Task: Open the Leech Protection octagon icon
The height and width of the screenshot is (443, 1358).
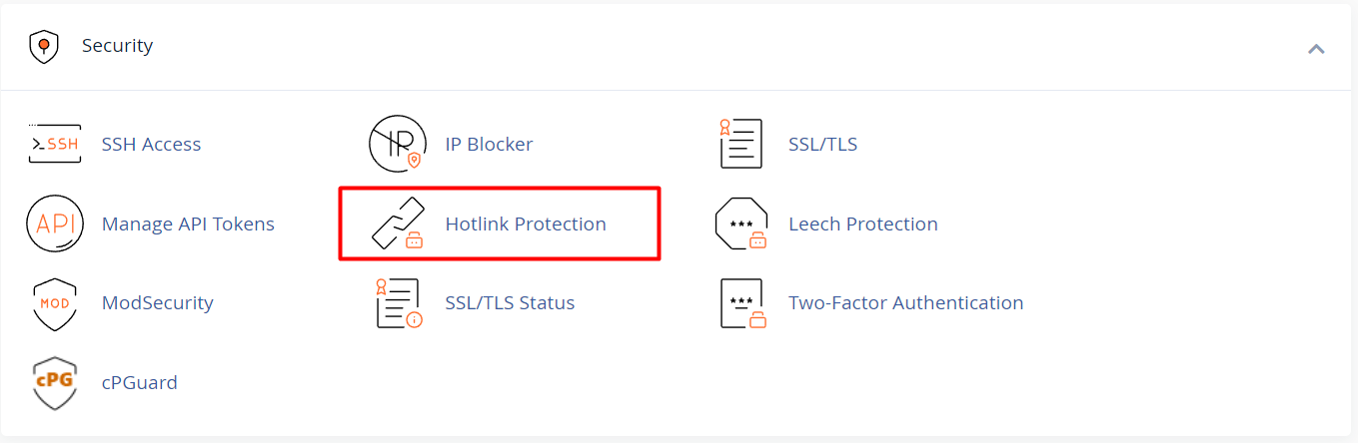Action: [x=740, y=223]
